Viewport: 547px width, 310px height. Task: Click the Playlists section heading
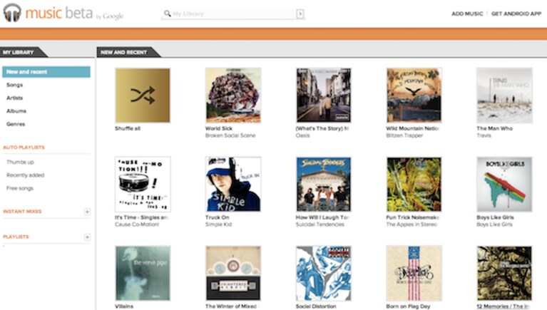(x=16, y=237)
